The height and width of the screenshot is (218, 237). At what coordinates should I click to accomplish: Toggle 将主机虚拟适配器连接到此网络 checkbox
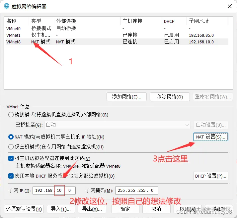11,158
